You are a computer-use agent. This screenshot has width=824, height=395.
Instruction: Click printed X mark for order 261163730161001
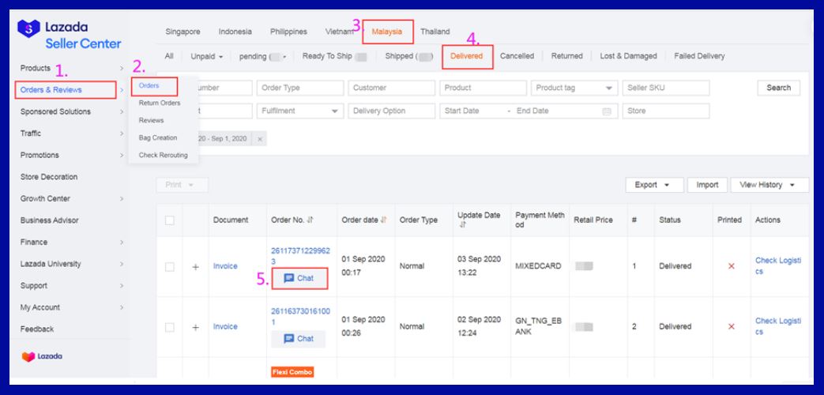pos(731,327)
